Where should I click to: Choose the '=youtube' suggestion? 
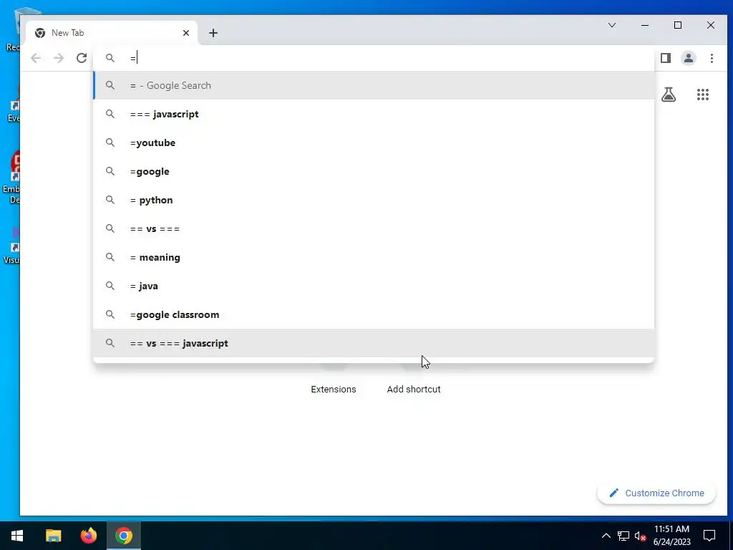(x=374, y=143)
